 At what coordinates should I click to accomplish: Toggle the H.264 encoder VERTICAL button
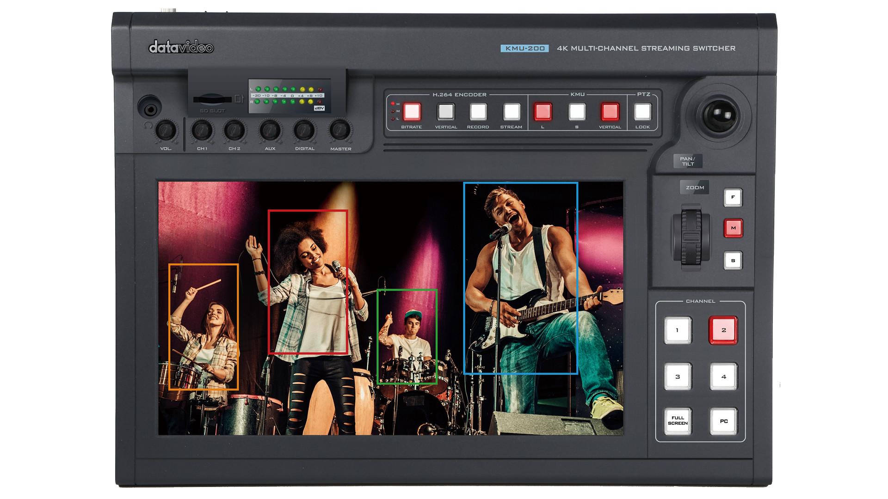446,111
